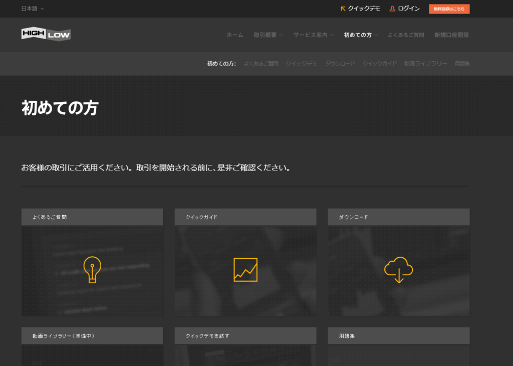Open クイックガイド in the sub-navigation
This screenshot has width=513, height=366.
(x=380, y=64)
